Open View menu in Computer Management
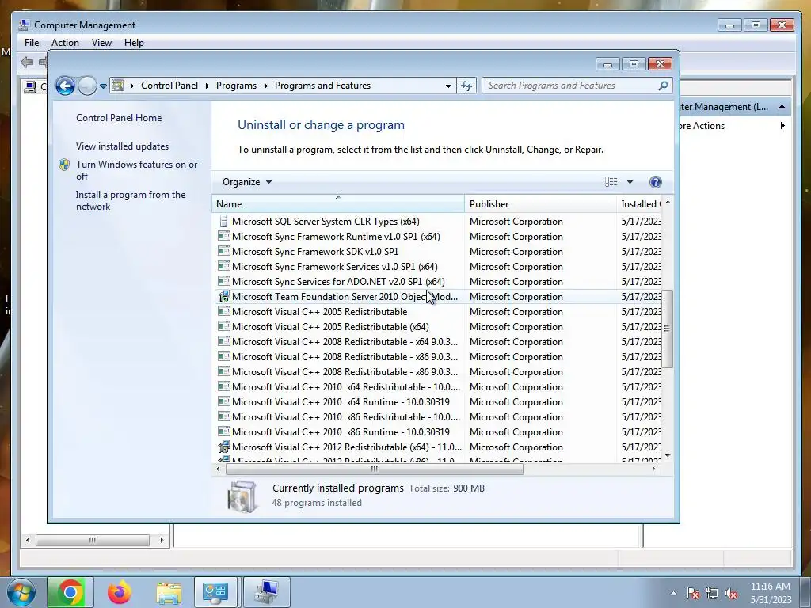The width and height of the screenshot is (811, 608). tap(101, 43)
